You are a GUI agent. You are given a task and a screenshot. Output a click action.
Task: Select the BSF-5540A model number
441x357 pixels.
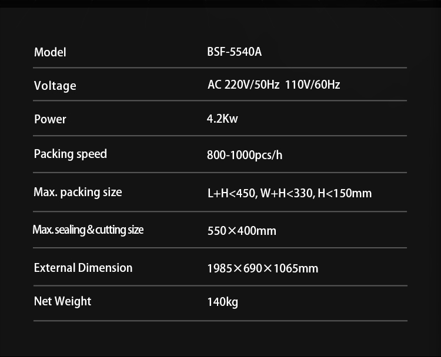(x=234, y=52)
